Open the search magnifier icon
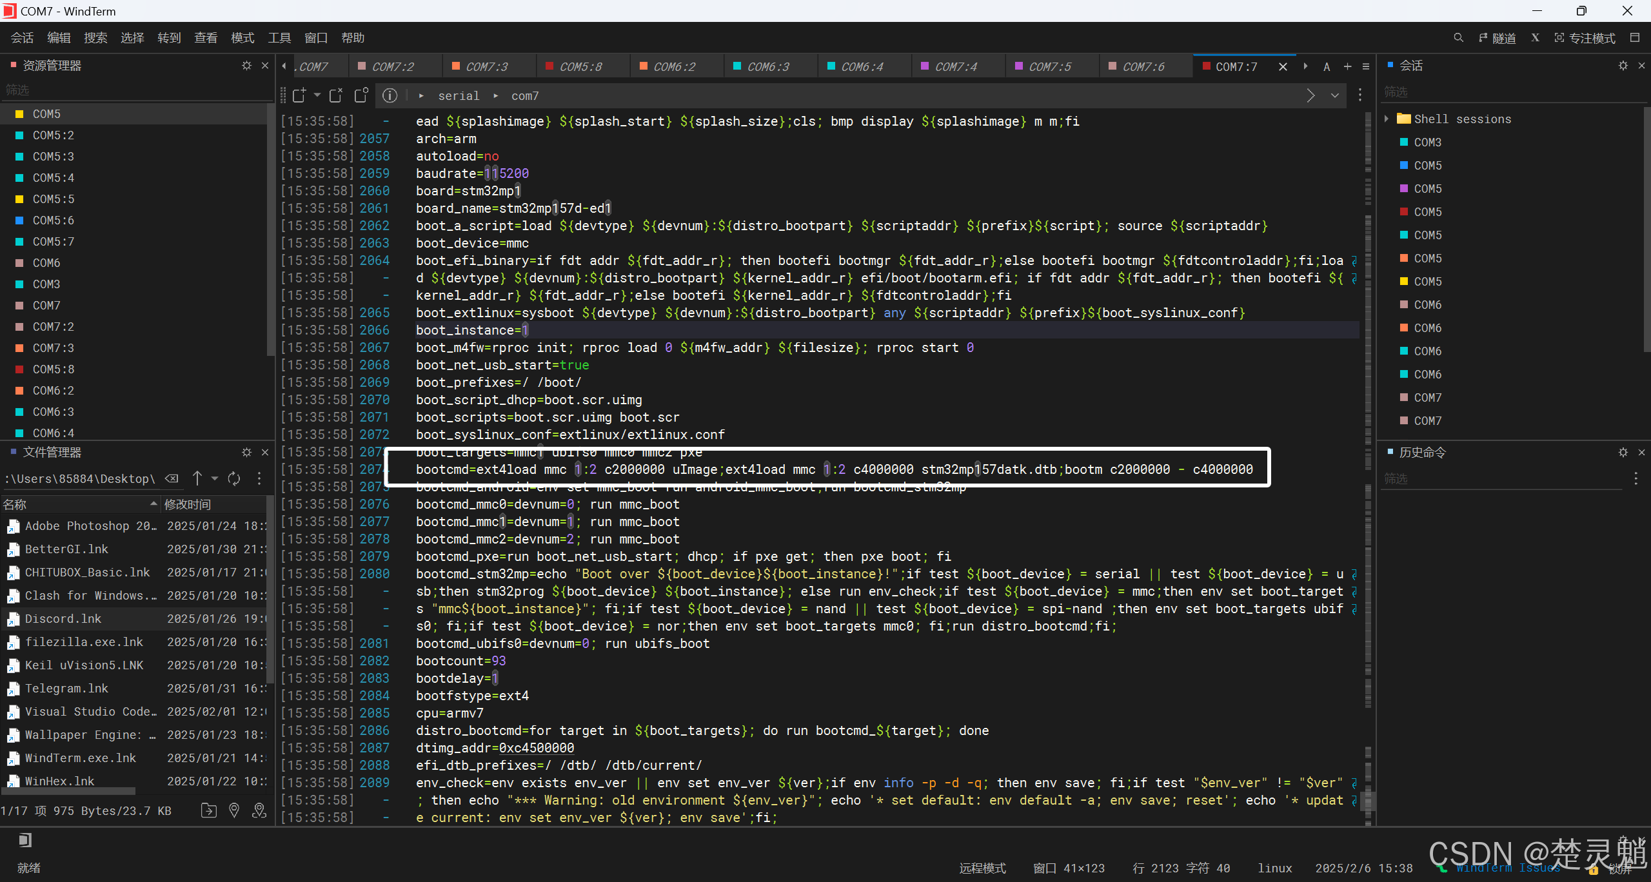Image resolution: width=1651 pixels, height=882 pixels. tap(1458, 38)
